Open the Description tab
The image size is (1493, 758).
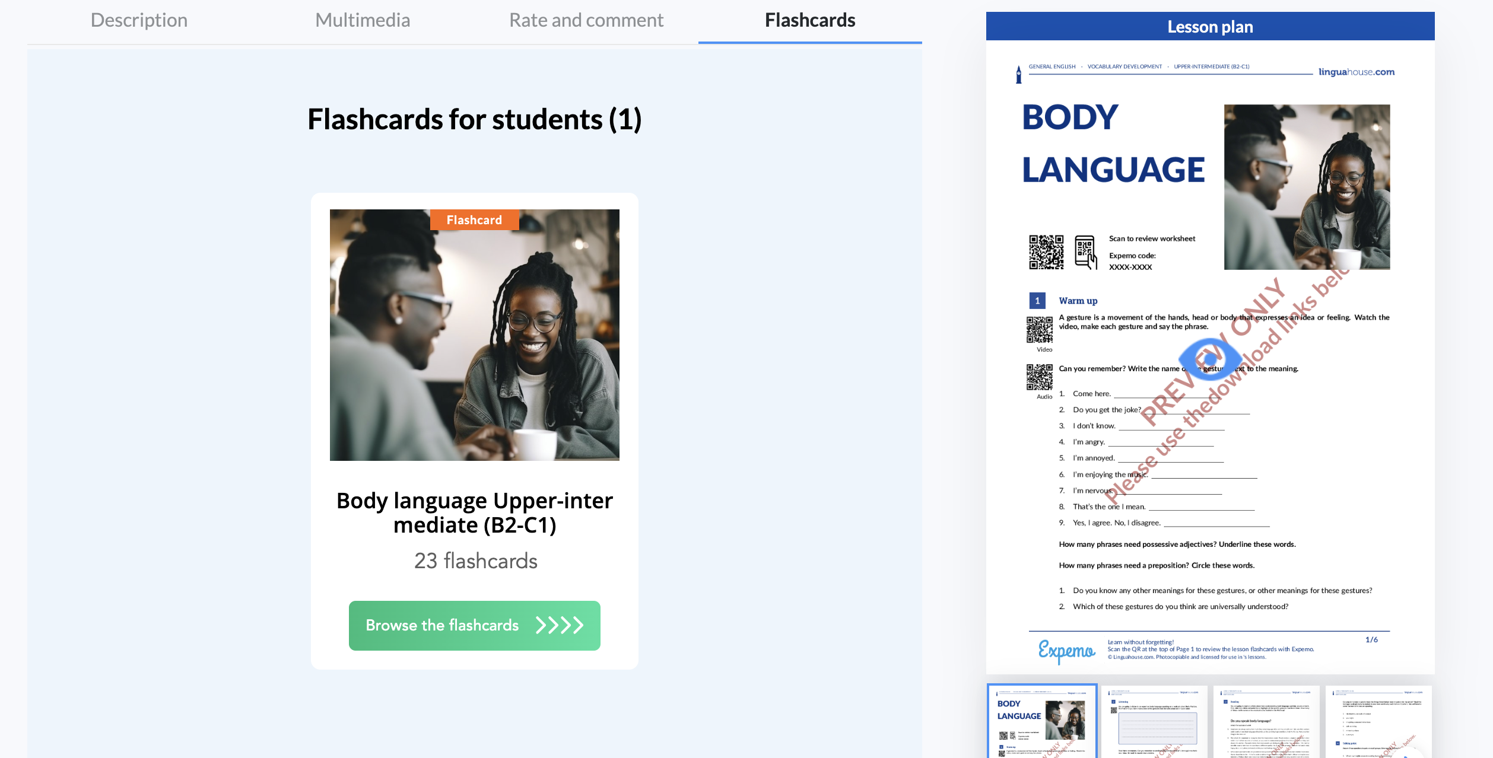pos(139,20)
